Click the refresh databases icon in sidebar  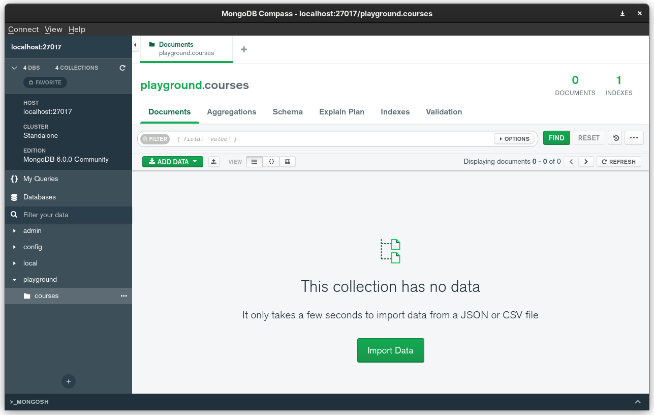click(122, 68)
